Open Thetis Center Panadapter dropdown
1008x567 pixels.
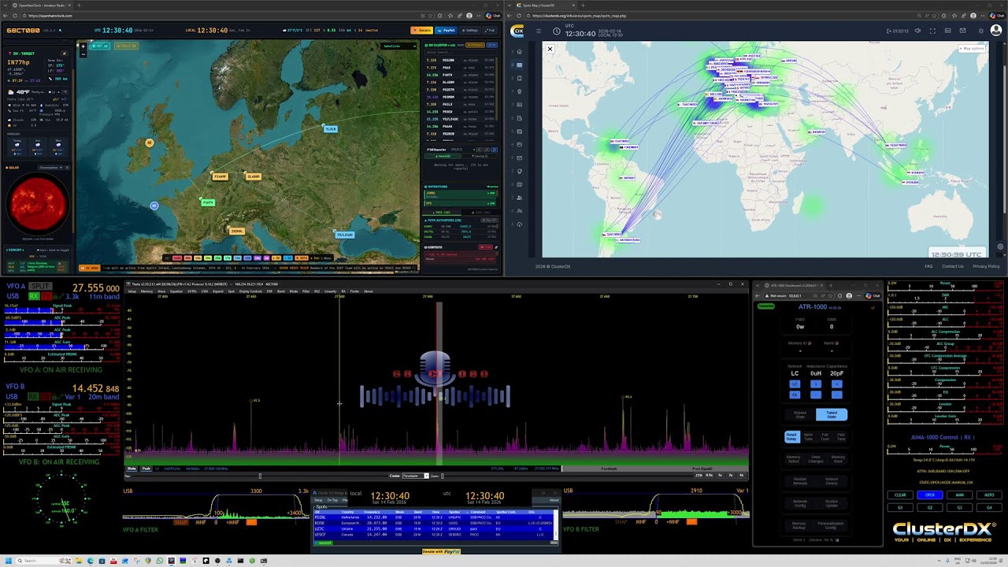[415, 476]
